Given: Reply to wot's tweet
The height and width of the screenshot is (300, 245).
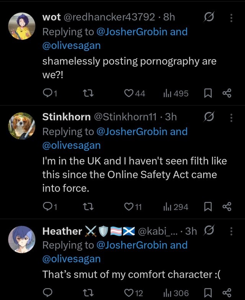Looking at the screenshot, I should [x=47, y=93].
